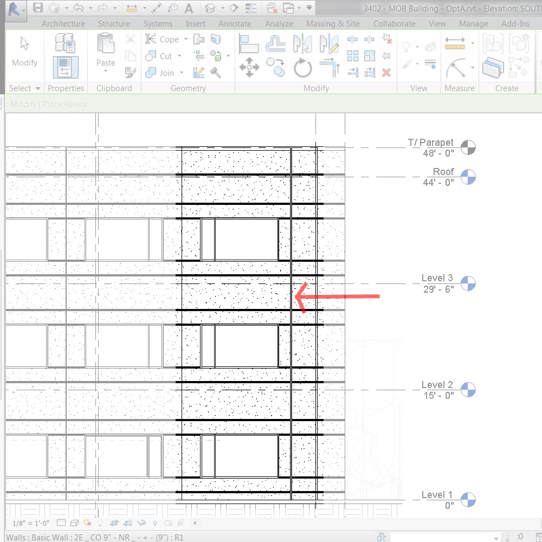542x542 pixels.
Task: Click the Switch Windows icon
Action: point(288,8)
